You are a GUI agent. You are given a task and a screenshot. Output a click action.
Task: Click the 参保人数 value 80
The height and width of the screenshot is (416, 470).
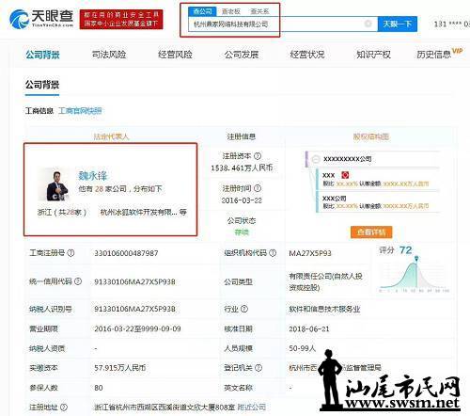pyautogui.click(x=99, y=388)
